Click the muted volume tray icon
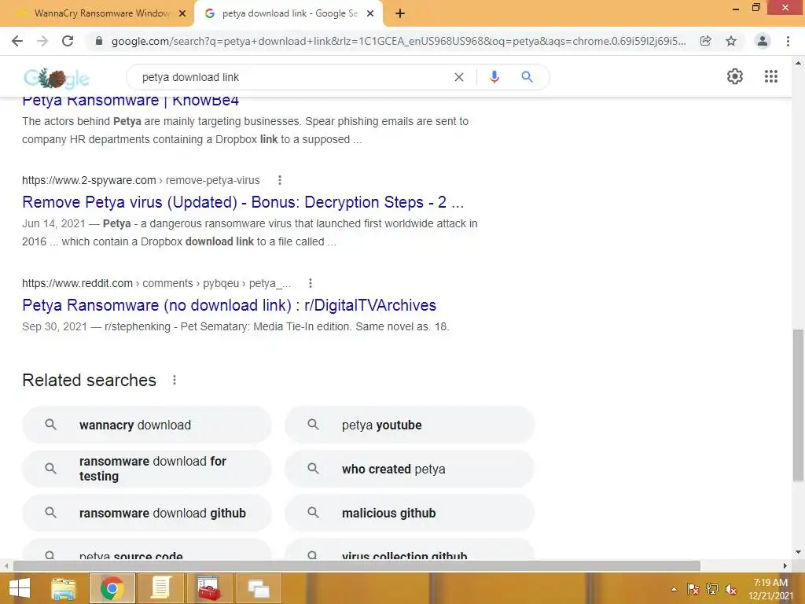 coord(730,589)
